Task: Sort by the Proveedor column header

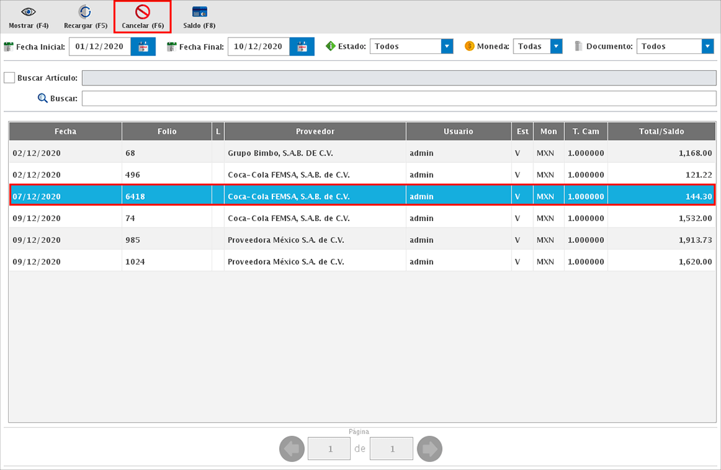Action: [x=315, y=132]
